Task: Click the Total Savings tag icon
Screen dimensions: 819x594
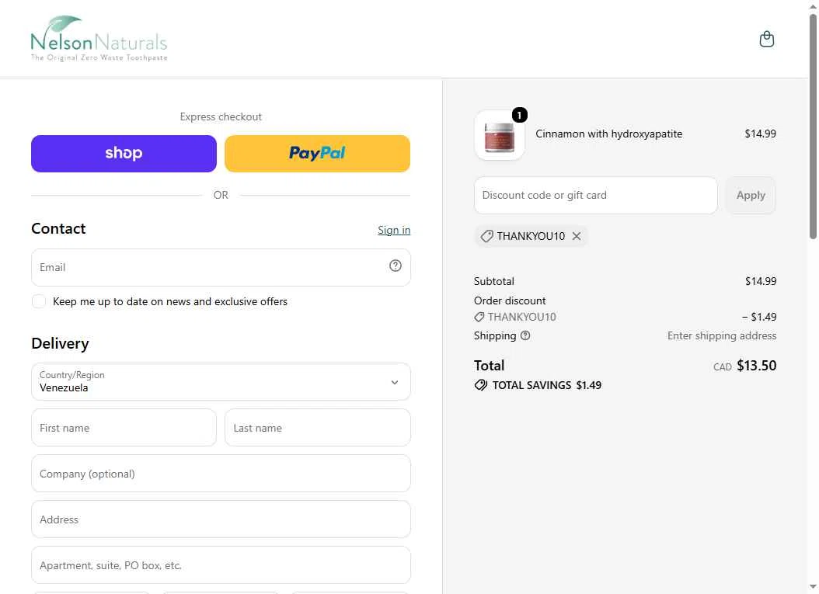Action: (480, 385)
